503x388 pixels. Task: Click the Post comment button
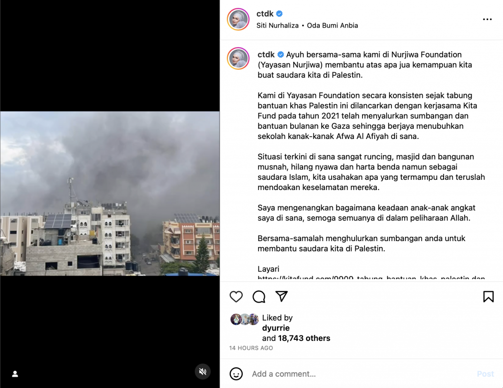point(485,374)
